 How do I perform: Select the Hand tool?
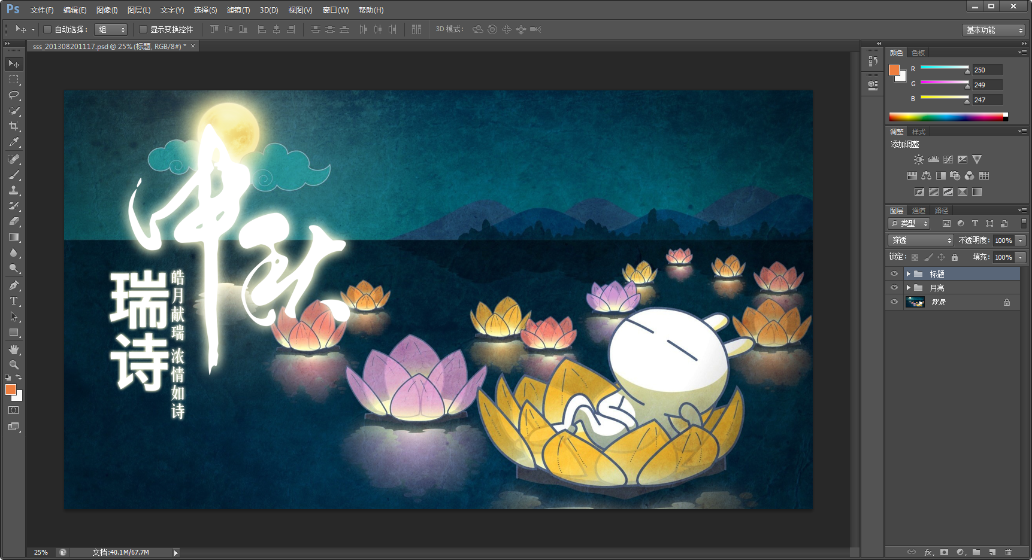(14, 349)
